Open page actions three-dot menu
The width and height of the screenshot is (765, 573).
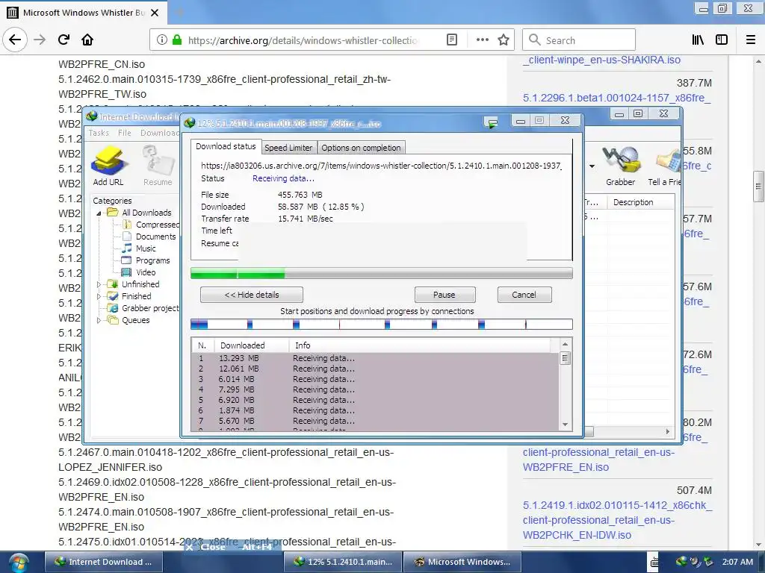click(x=482, y=40)
